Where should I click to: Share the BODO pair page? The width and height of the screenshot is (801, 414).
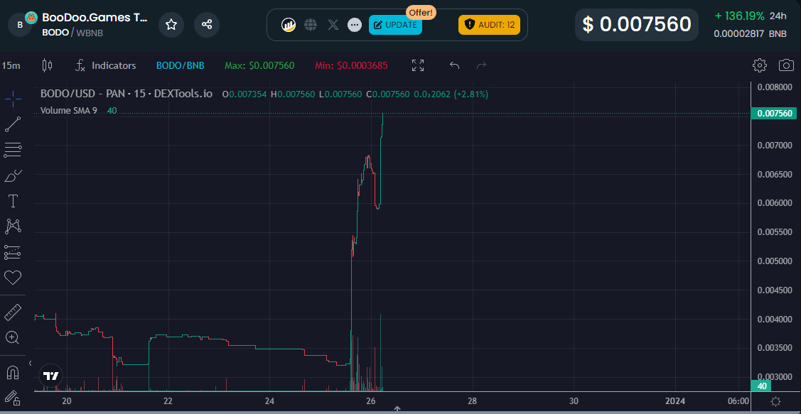(207, 25)
